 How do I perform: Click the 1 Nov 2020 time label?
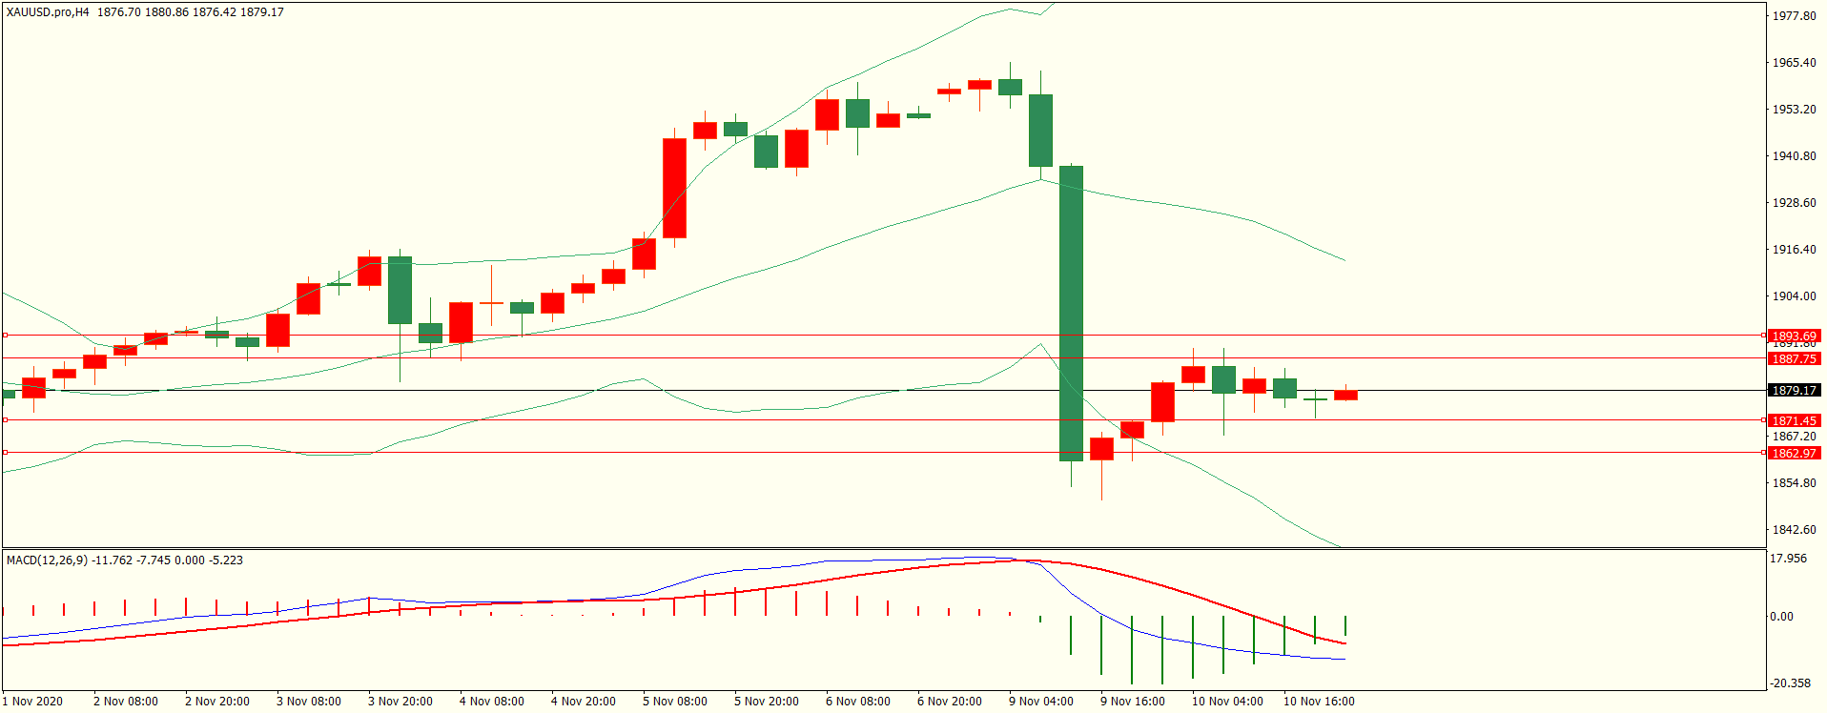coord(32,702)
